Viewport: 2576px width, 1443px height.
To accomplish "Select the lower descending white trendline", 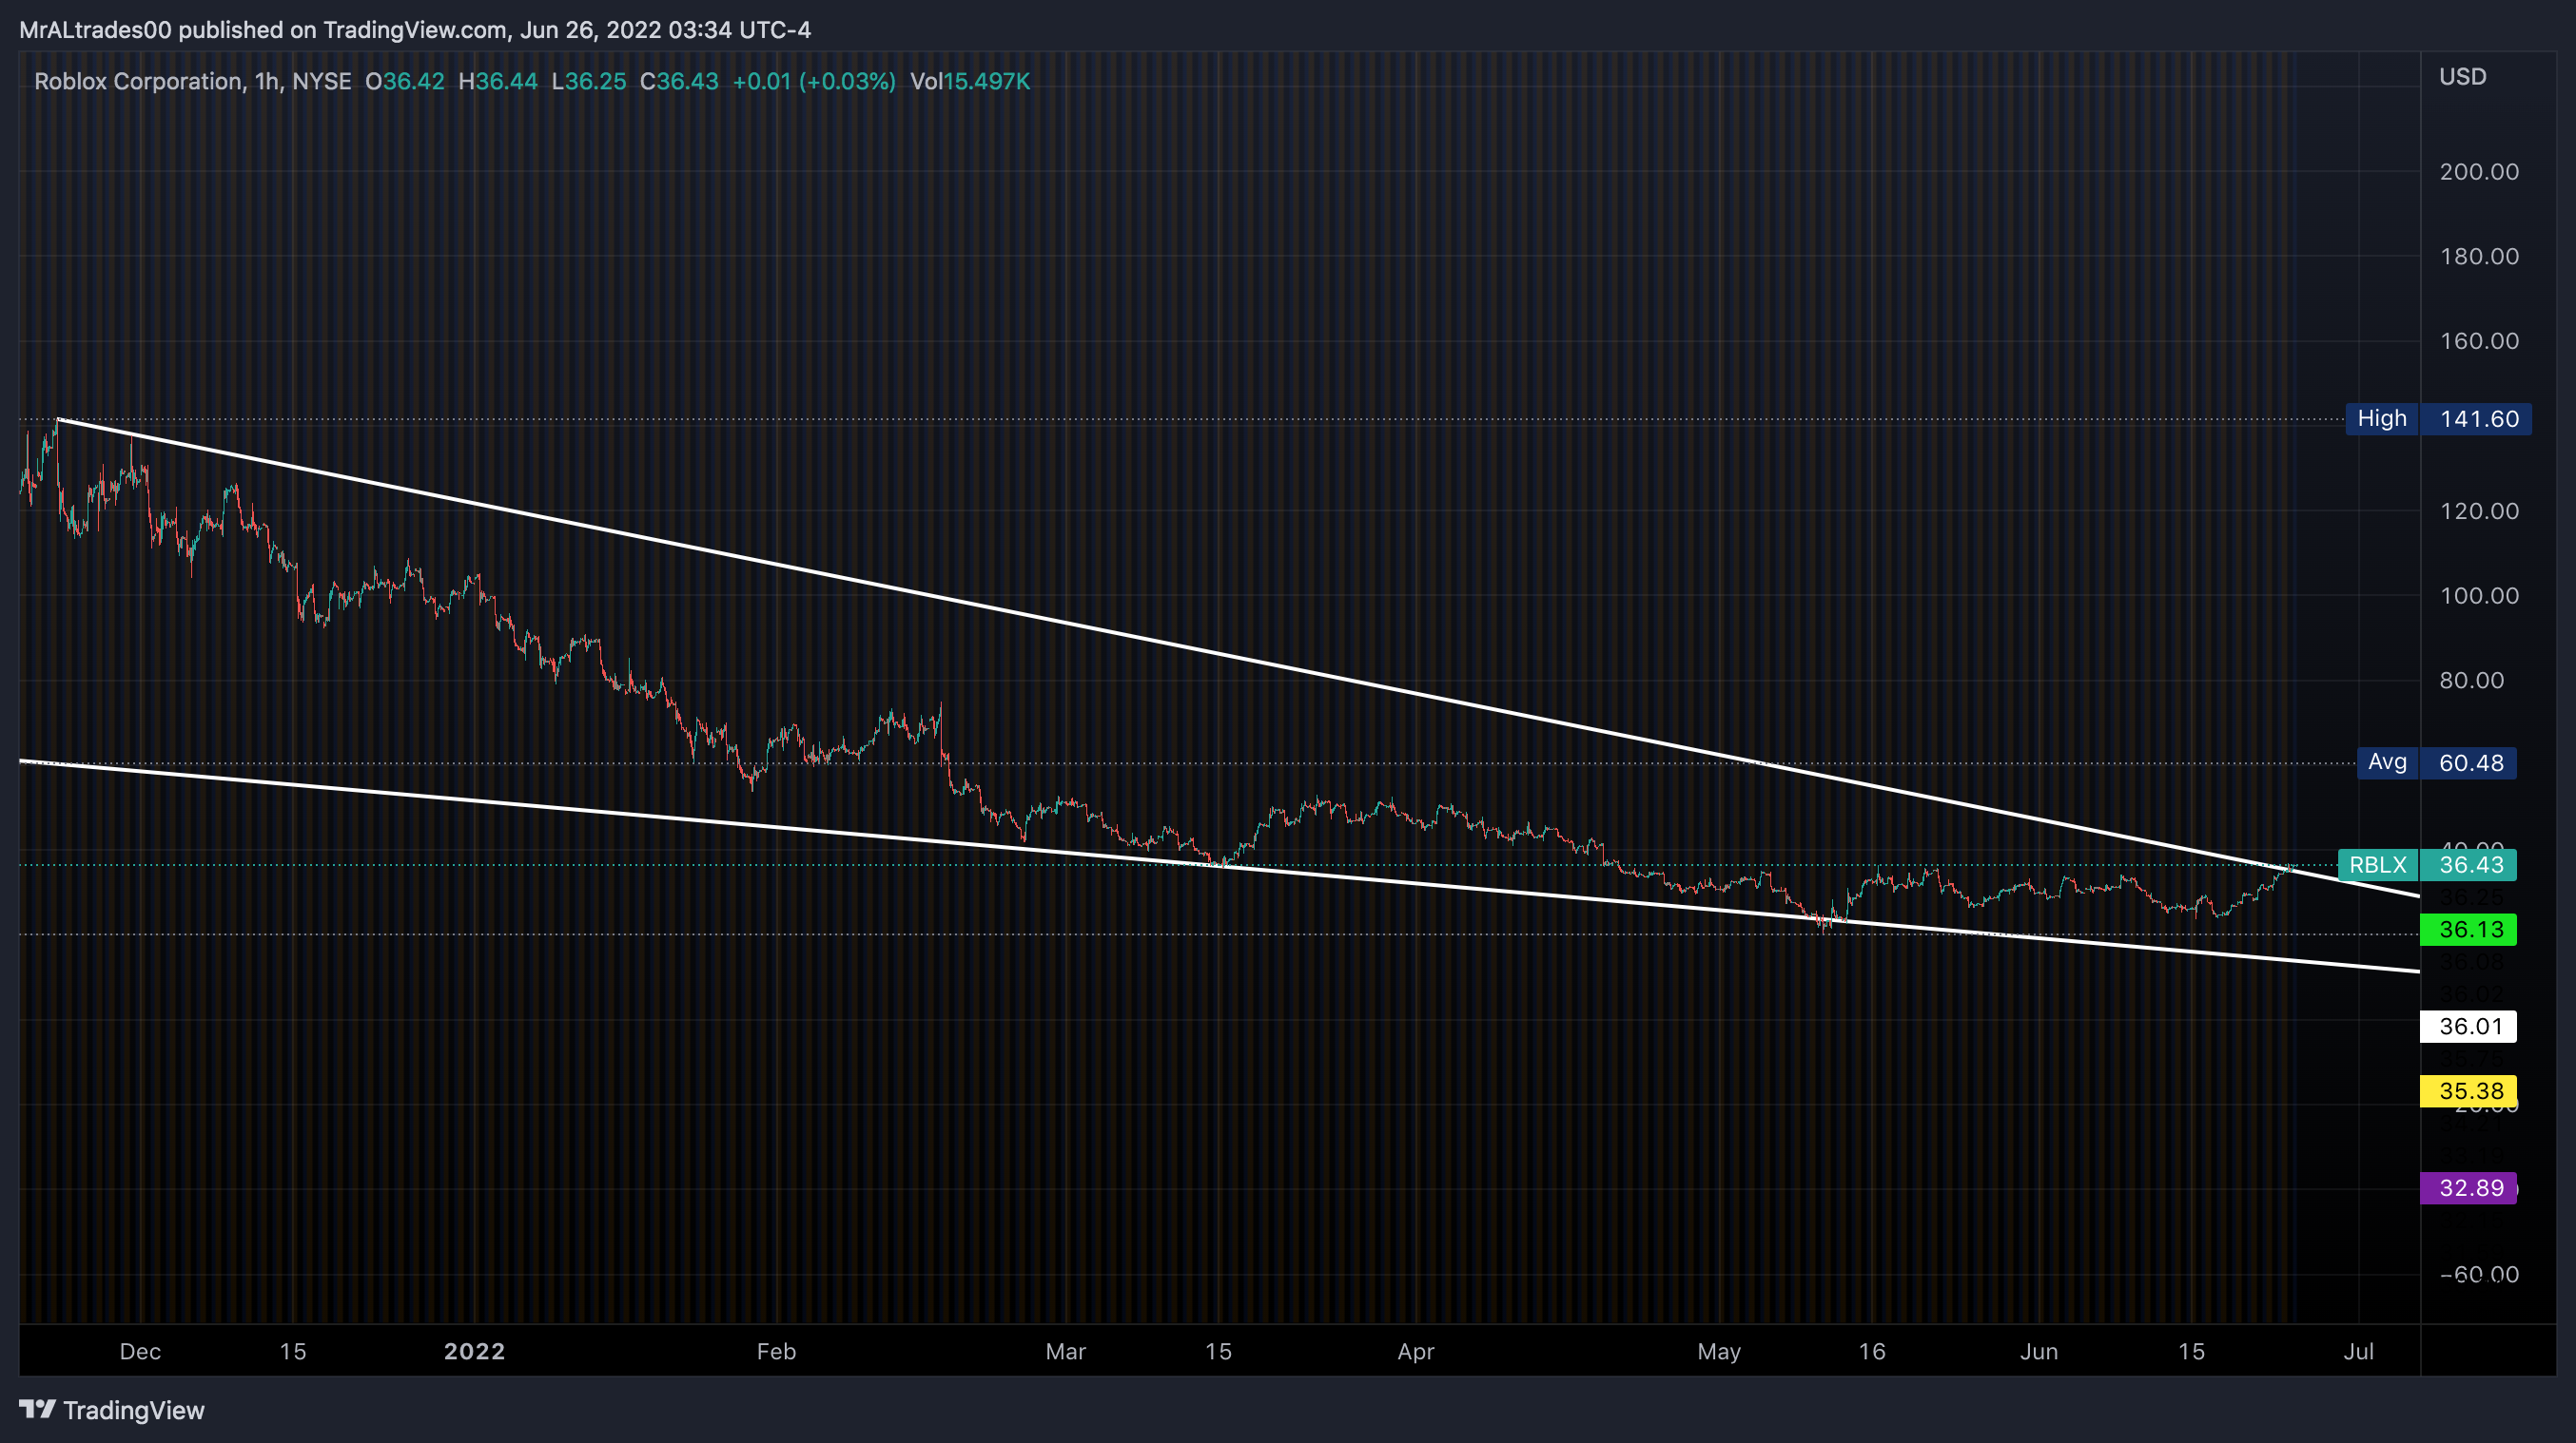I will point(1220,865).
